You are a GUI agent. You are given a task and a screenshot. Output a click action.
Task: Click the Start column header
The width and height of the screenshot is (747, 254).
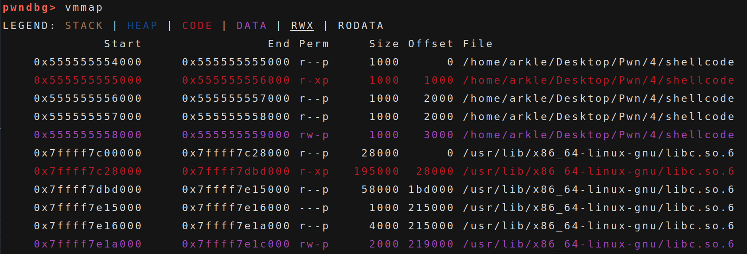tap(123, 44)
